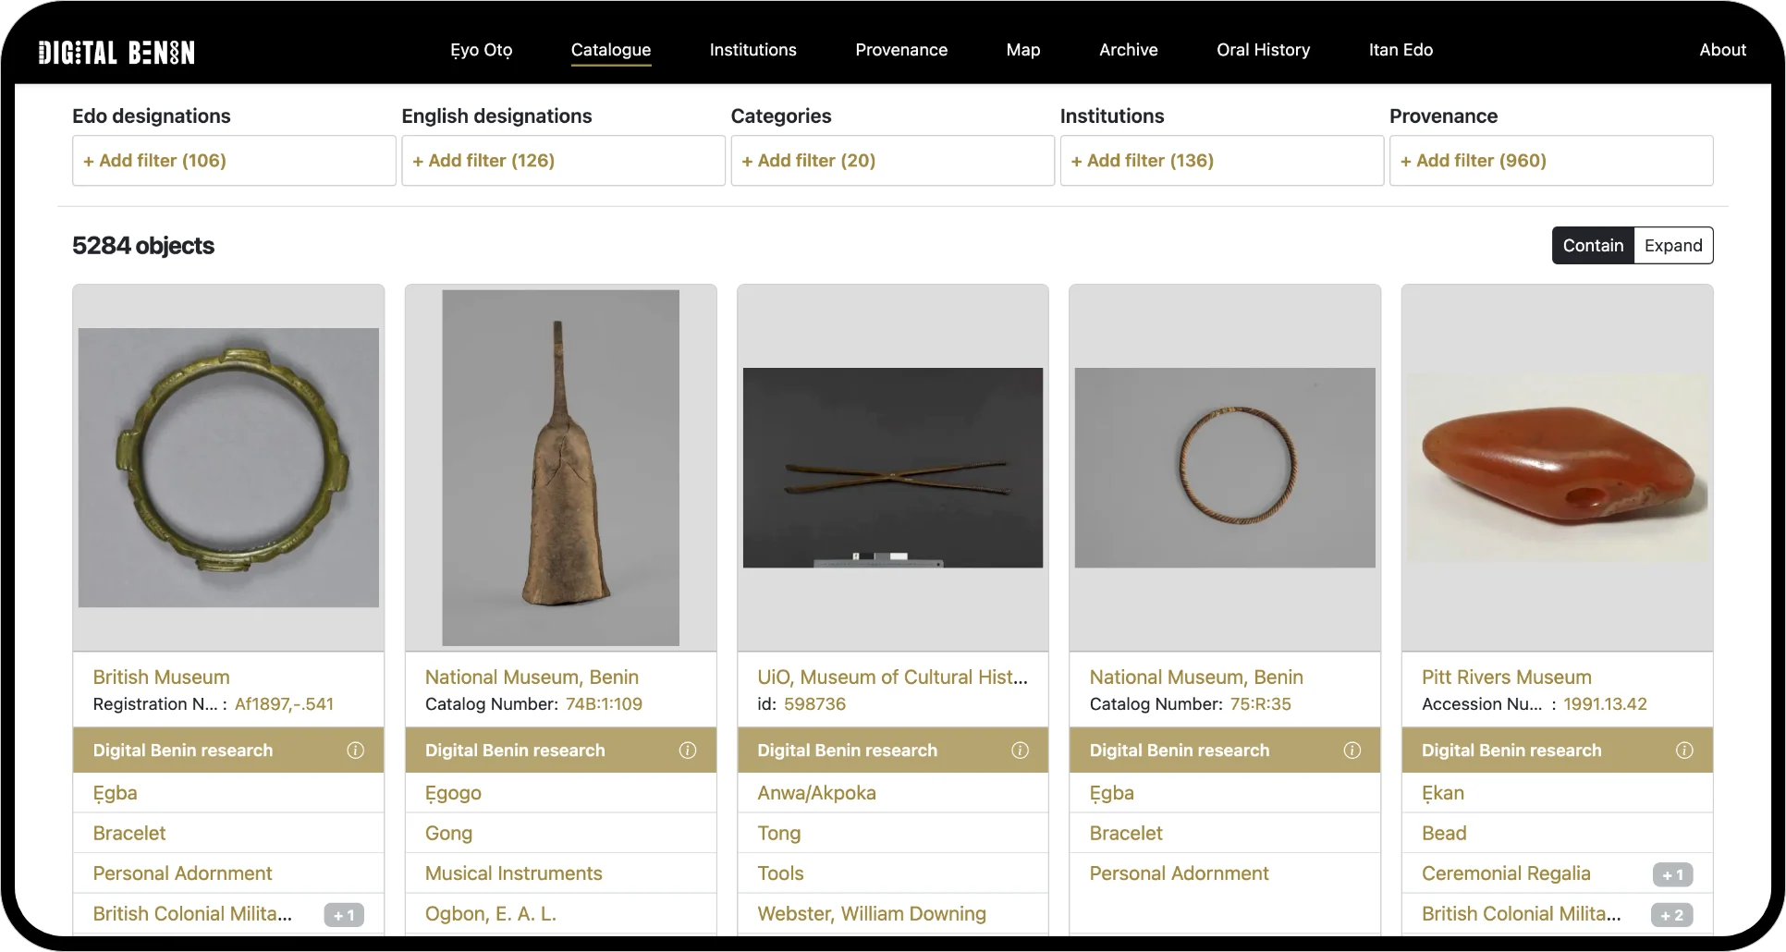Open Institutions add filter dropdown
1786x952 pixels.
(x=1221, y=161)
